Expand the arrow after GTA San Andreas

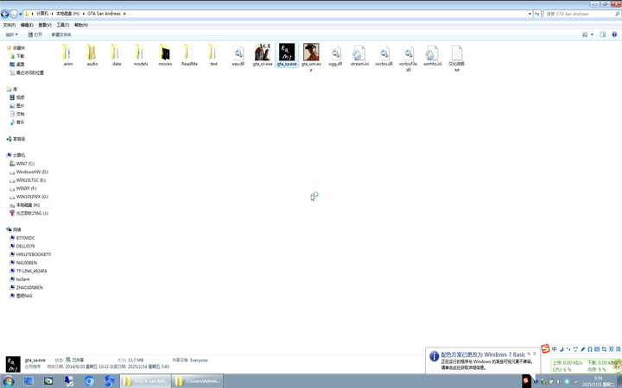click(x=124, y=14)
